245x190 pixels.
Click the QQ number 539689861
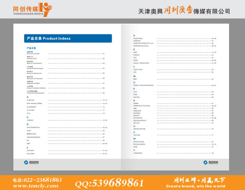pyautogui.click(x=118, y=183)
